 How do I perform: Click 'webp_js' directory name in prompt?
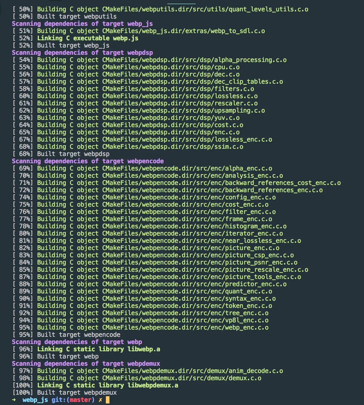[x=35, y=400]
